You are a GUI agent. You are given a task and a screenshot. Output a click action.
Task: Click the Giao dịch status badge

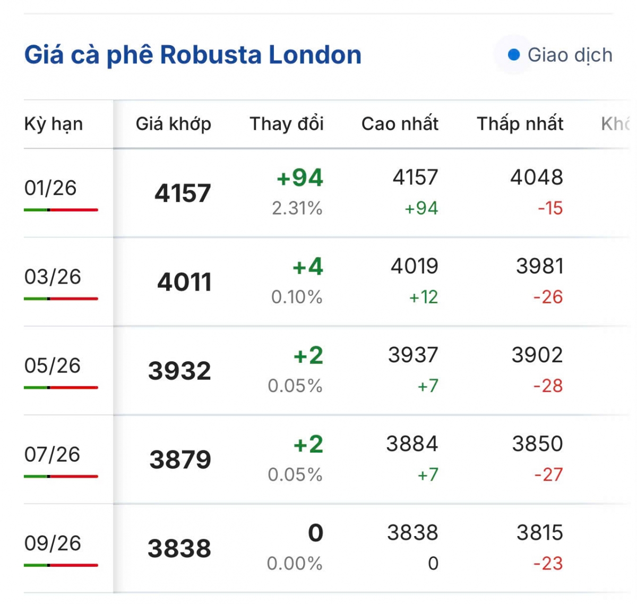click(559, 55)
